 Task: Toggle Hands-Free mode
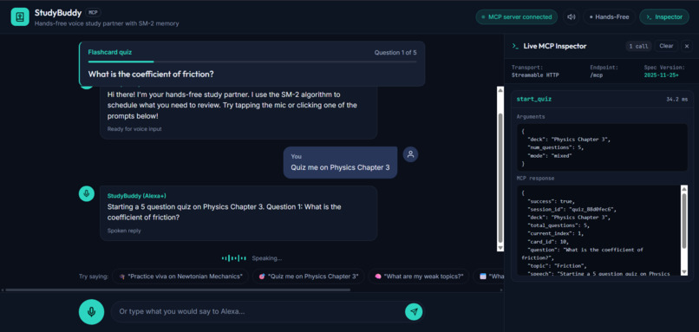coord(609,17)
